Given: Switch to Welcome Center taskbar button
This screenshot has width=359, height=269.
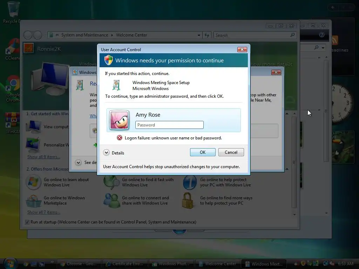Looking at the screenshot, I should (217, 264).
